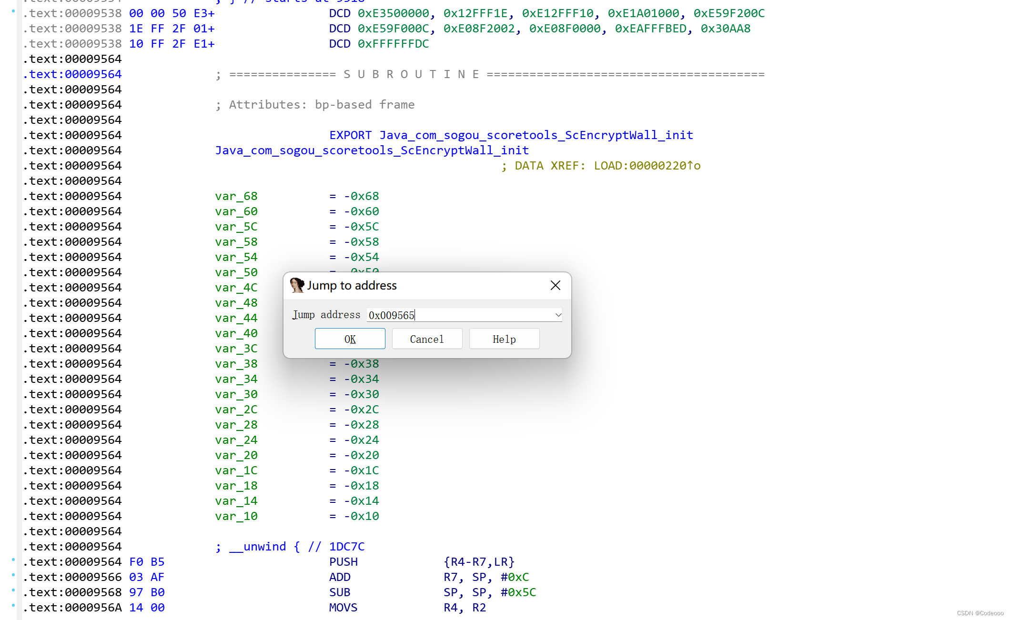Select the var_18 stack variable
This screenshot has width=1011, height=620.
click(x=236, y=486)
